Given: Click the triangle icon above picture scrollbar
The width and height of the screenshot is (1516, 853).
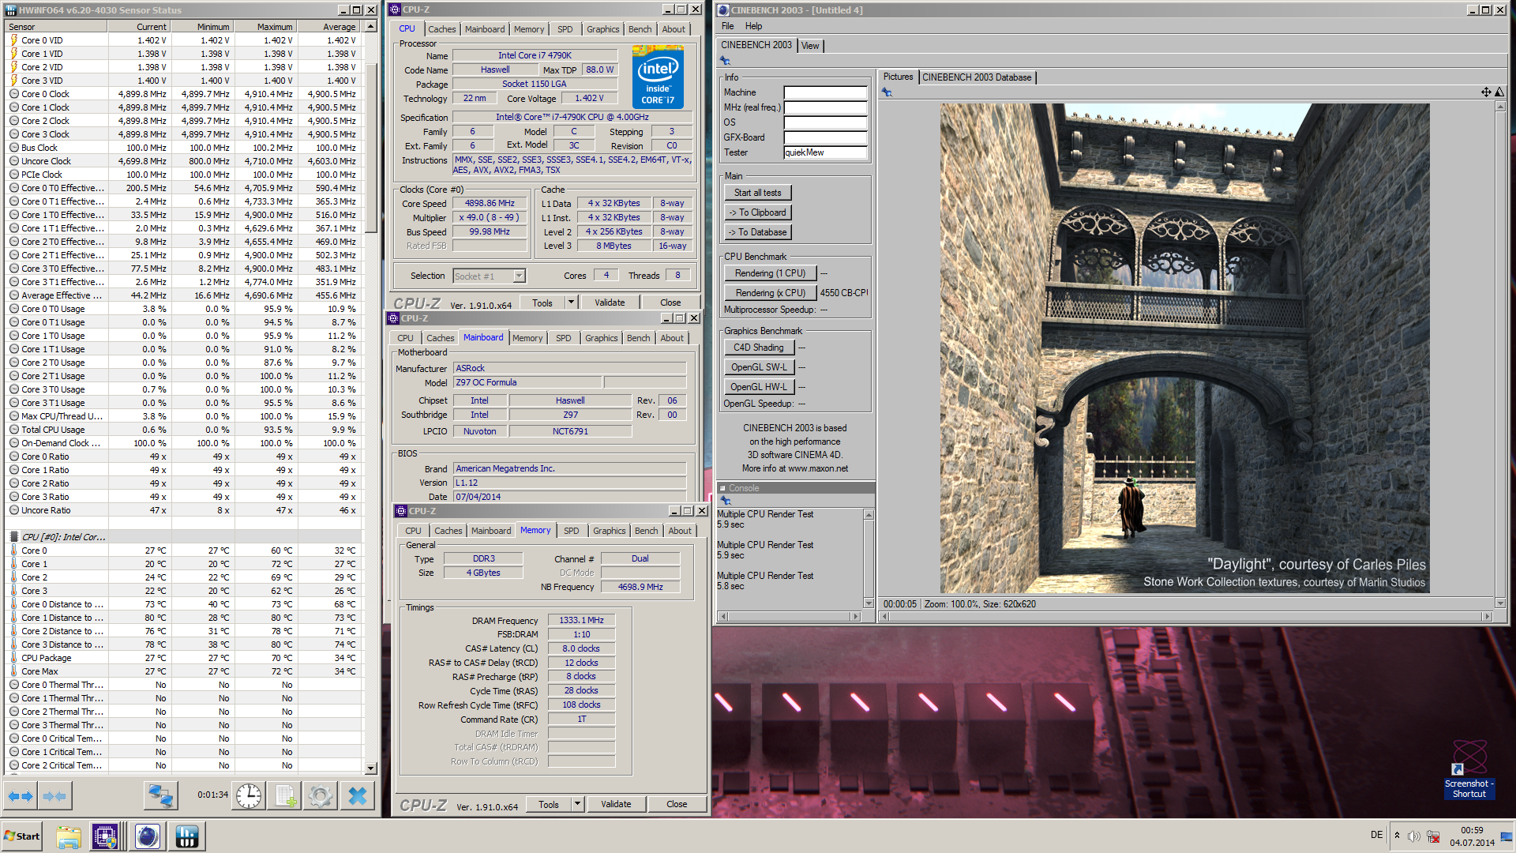Looking at the screenshot, I should coord(1499,92).
